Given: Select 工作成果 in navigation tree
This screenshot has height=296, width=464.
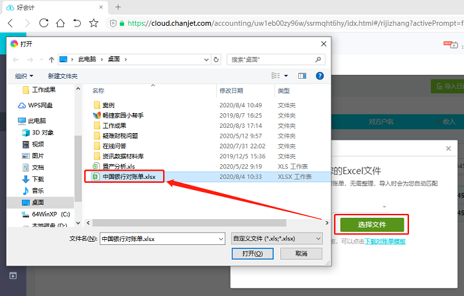Looking at the screenshot, I should (x=39, y=89).
